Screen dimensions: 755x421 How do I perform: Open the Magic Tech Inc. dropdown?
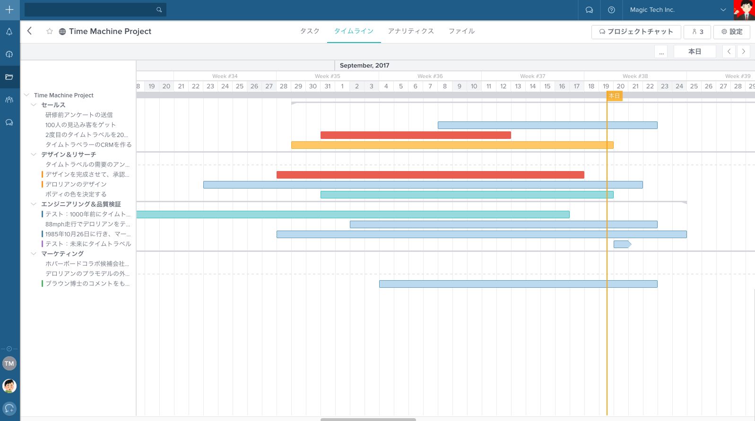click(x=678, y=9)
